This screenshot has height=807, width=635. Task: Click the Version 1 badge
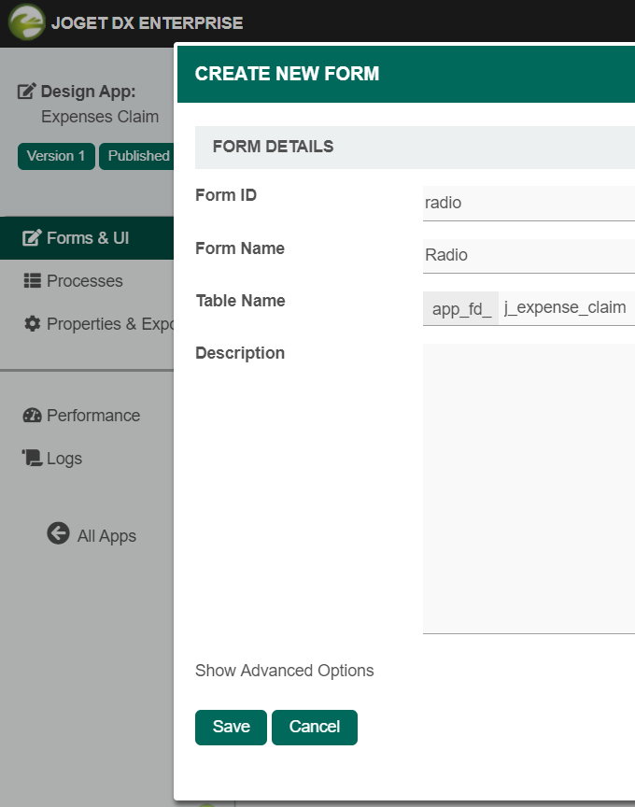(56, 156)
